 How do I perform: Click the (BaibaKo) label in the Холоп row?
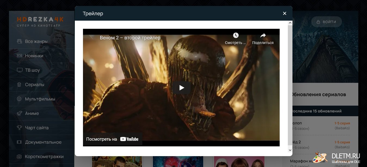click(x=342, y=128)
